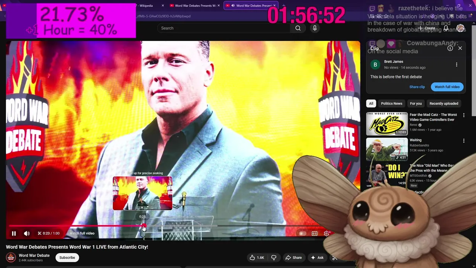Click 'Watch full video' in the Clip panel
The width and height of the screenshot is (476, 268).
447,87
